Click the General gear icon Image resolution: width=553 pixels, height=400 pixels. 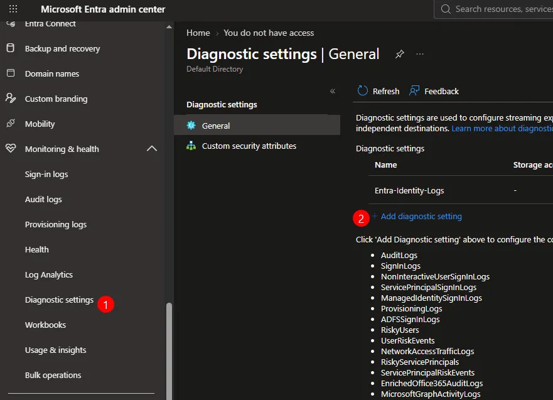(x=191, y=125)
